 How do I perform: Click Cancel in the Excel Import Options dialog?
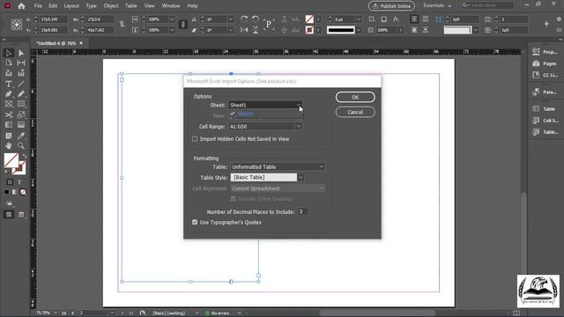(x=355, y=112)
